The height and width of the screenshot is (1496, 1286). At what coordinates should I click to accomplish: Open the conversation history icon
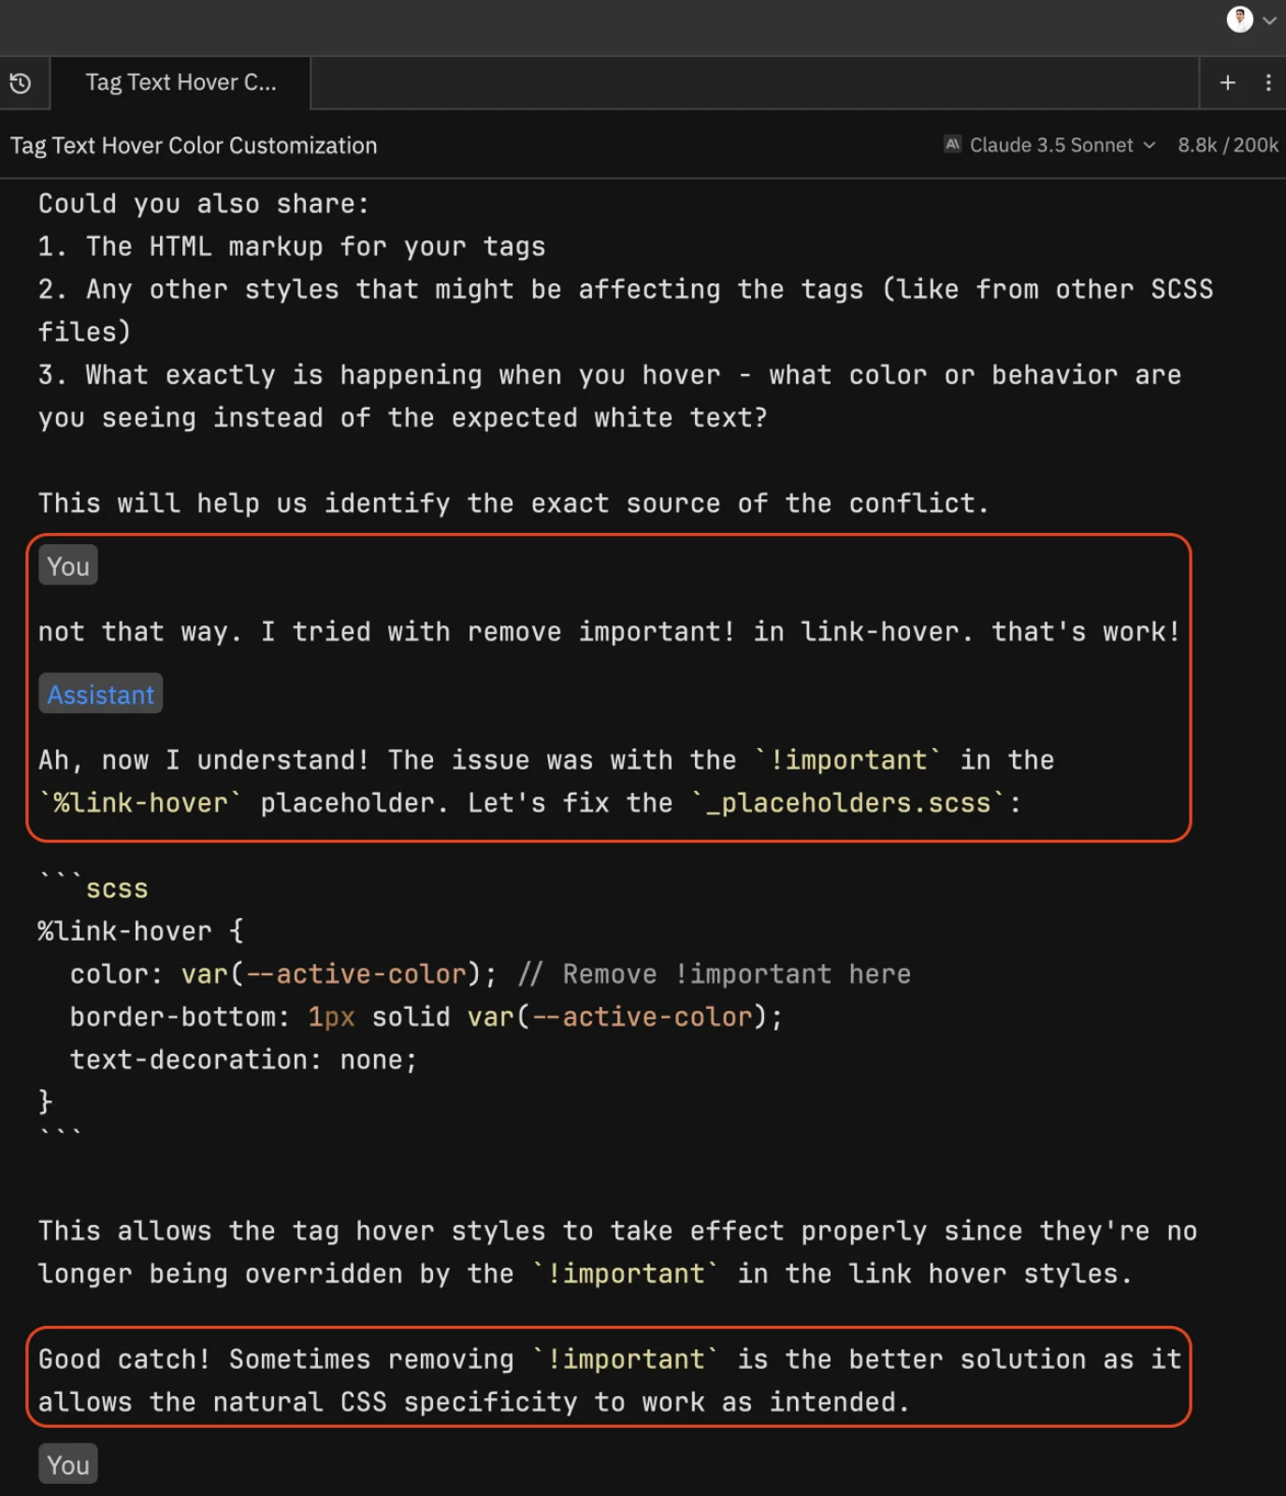[x=21, y=84]
